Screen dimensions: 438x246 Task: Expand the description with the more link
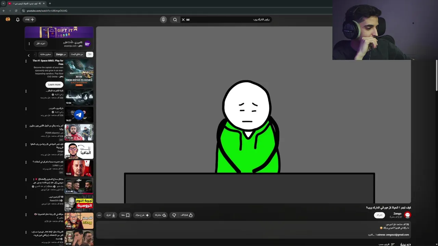[371, 235]
